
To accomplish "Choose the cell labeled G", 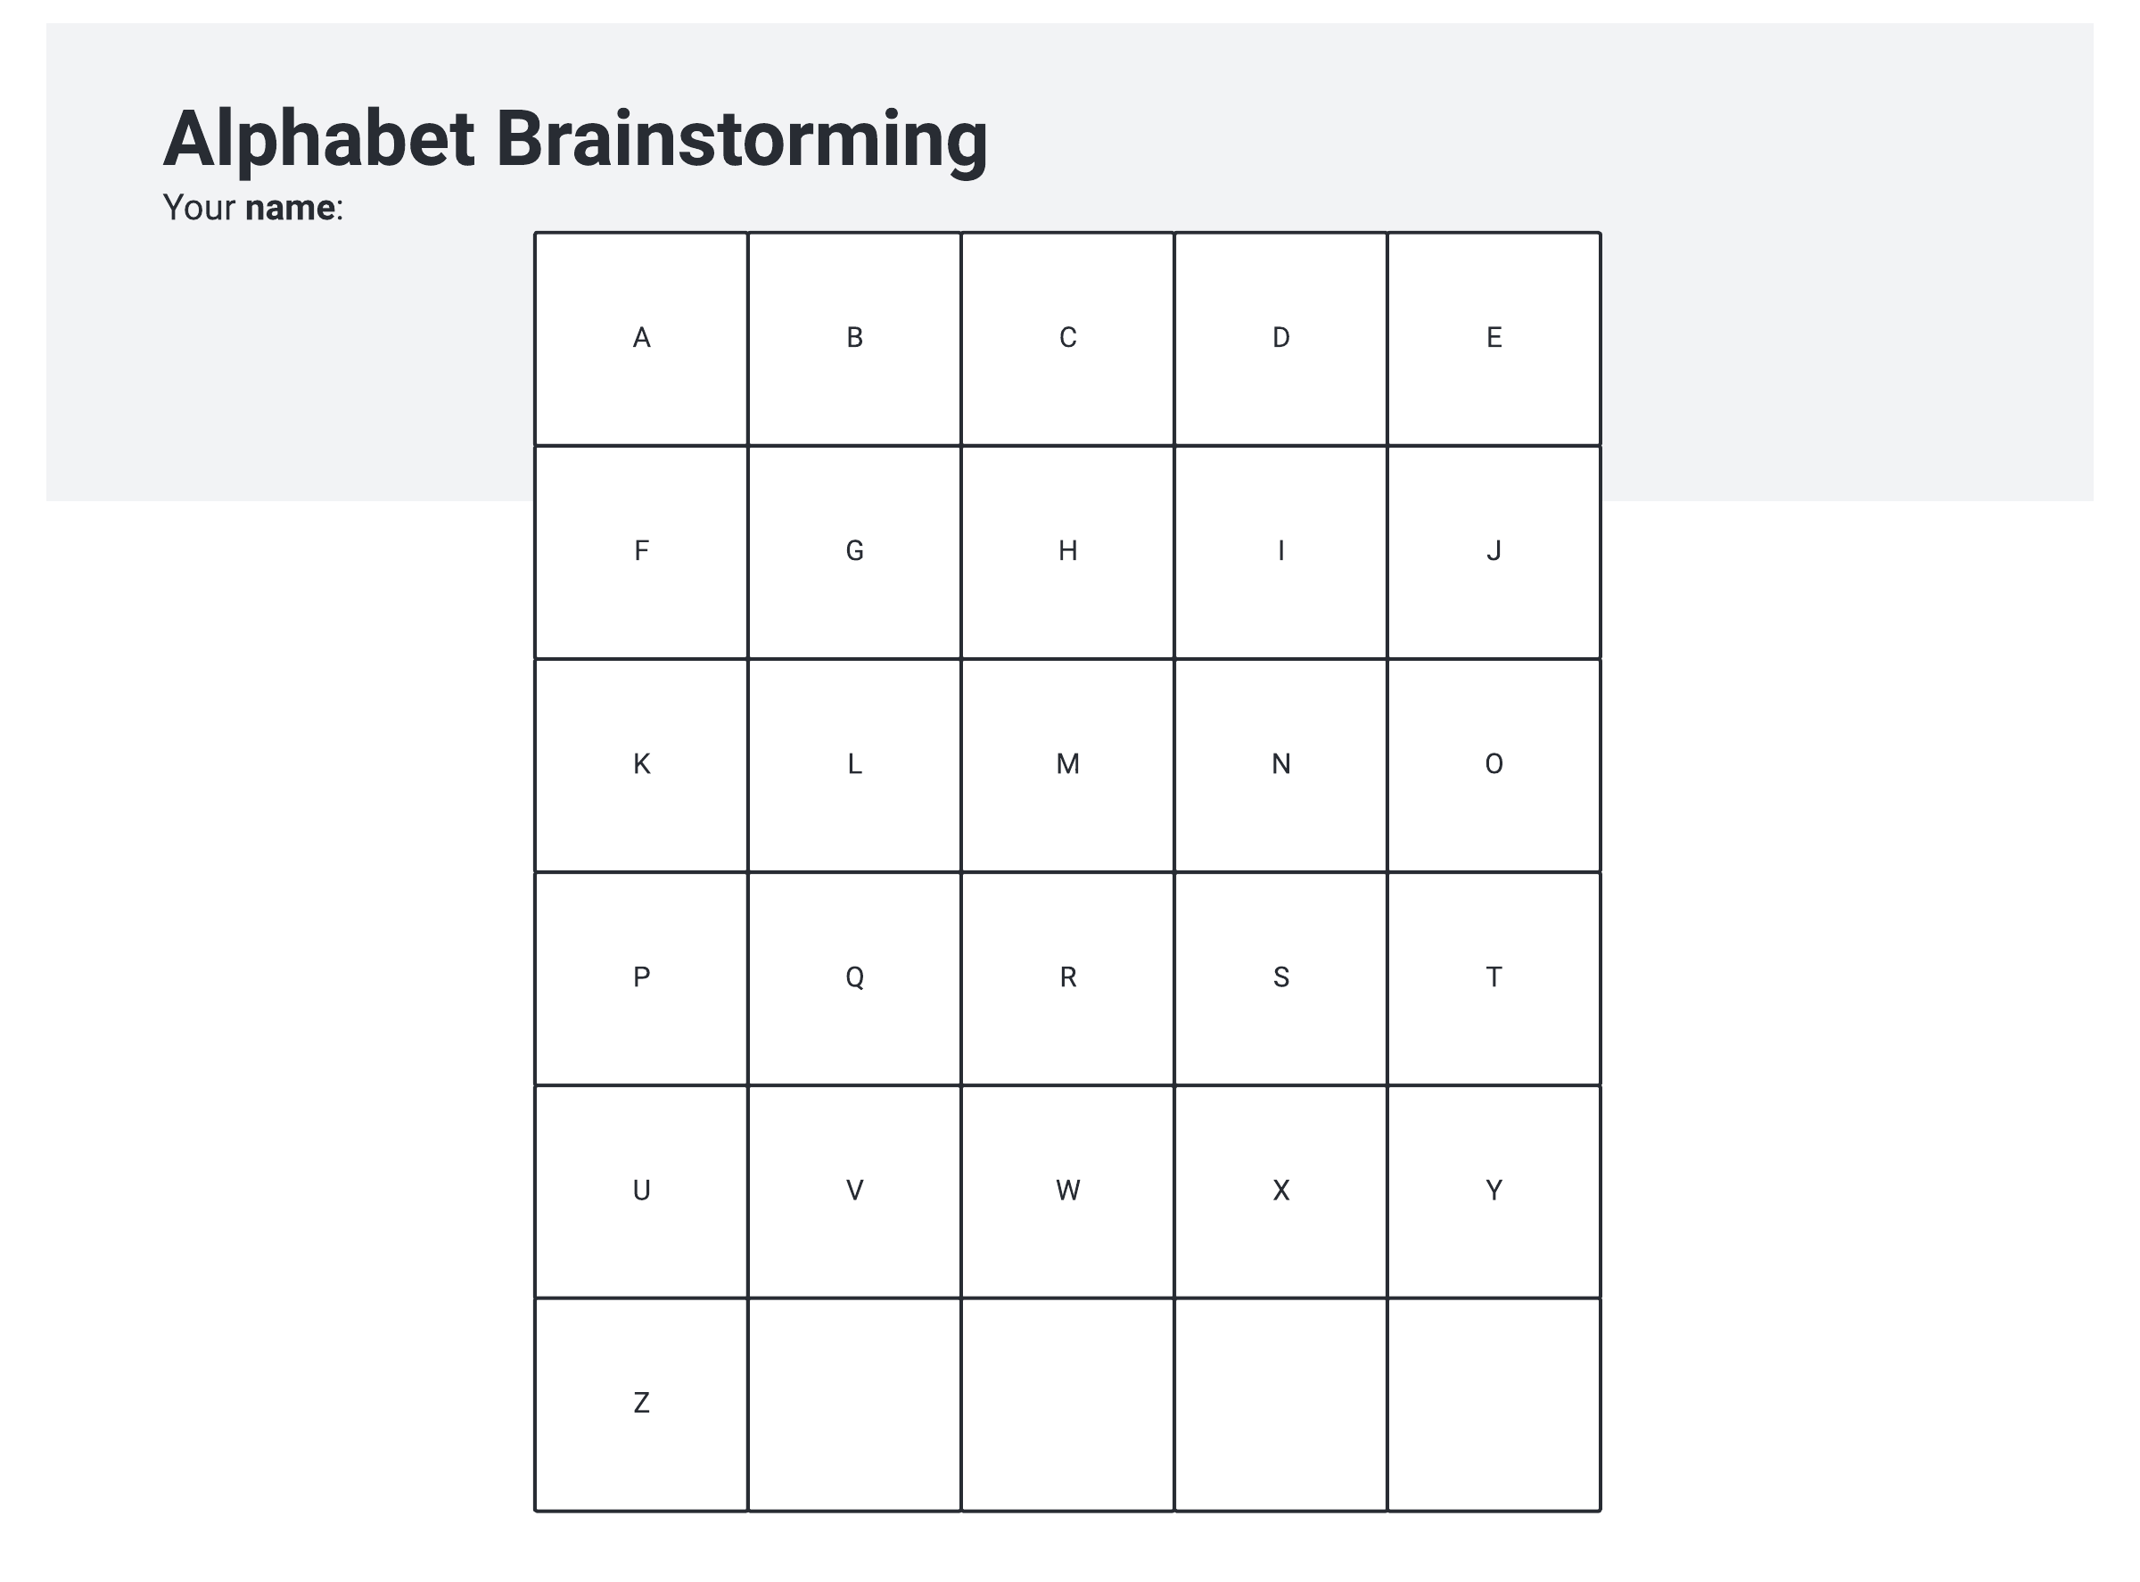I will (x=854, y=552).
